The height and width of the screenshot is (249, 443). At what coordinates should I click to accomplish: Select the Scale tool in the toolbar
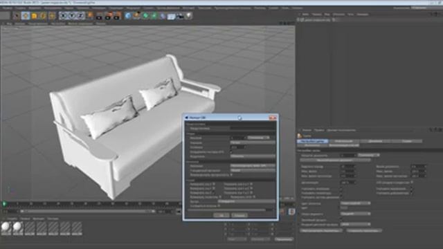click(x=35, y=16)
